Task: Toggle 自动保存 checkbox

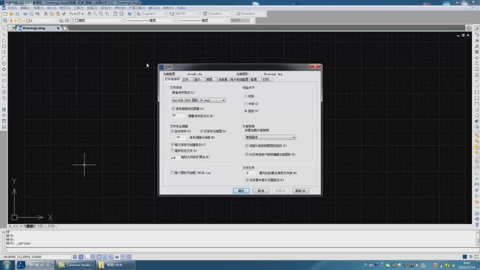Action: click(172, 131)
